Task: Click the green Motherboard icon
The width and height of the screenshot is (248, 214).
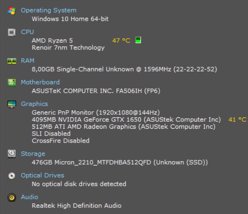Action: click(12, 83)
